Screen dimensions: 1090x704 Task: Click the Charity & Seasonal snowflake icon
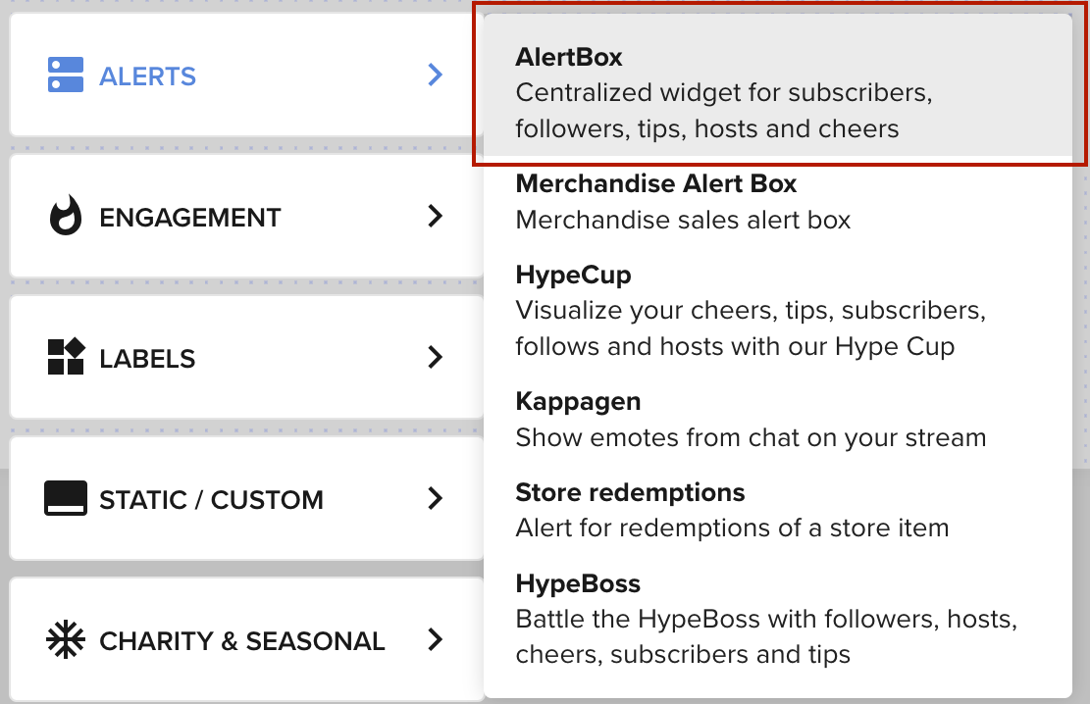pos(66,639)
